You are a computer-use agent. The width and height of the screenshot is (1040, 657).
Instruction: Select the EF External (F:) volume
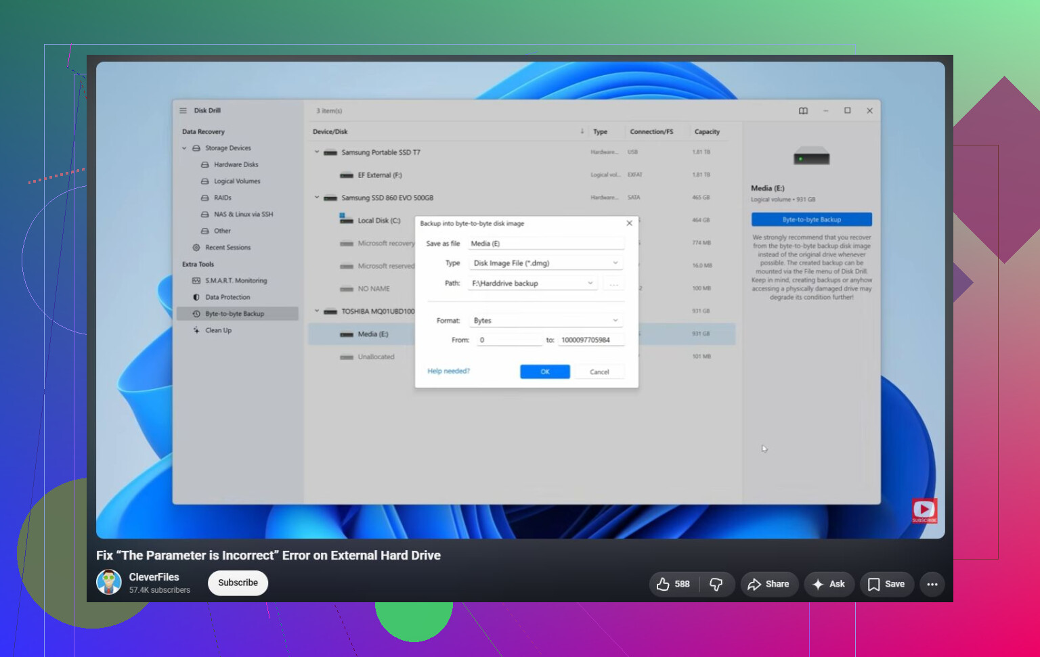pyautogui.click(x=521, y=175)
